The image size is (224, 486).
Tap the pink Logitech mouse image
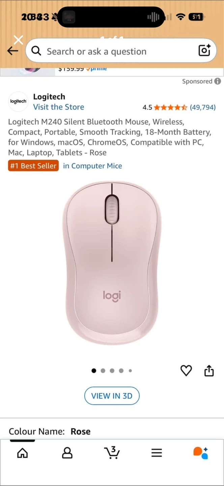(112, 263)
